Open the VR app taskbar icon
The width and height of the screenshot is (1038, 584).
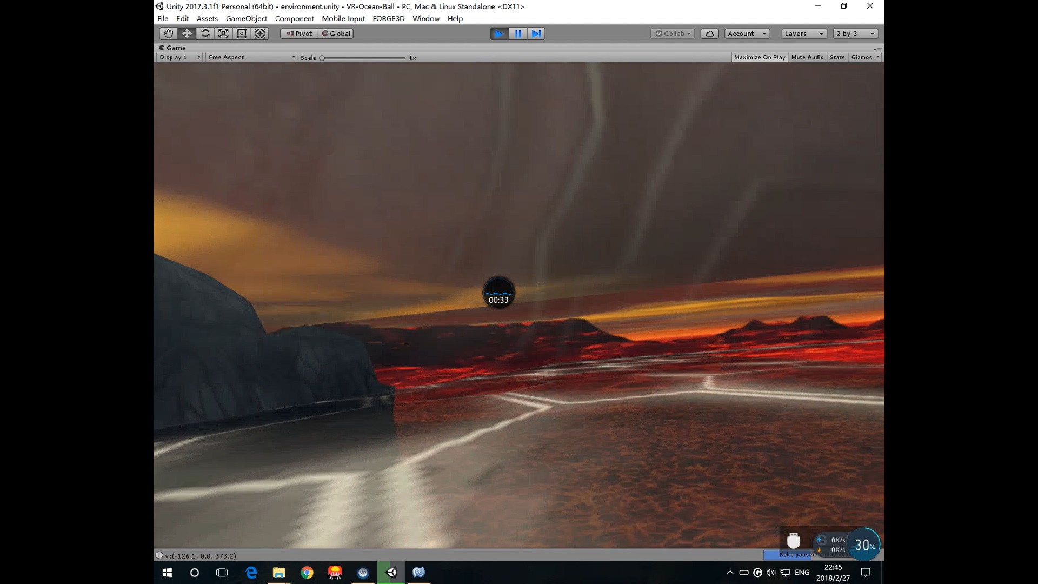coord(363,572)
